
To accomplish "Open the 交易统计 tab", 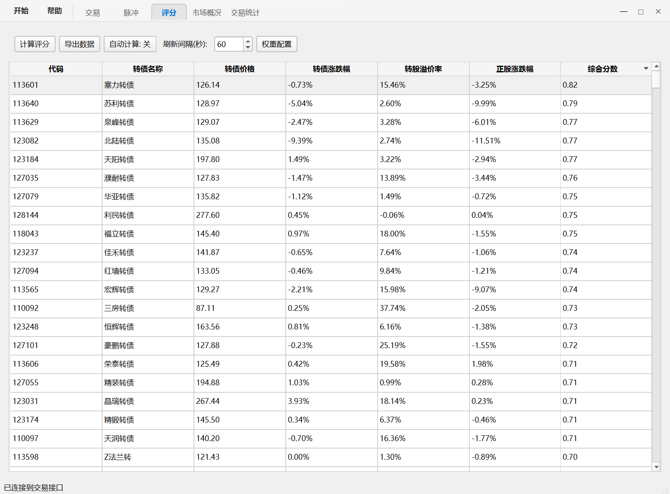I will point(245,13).
